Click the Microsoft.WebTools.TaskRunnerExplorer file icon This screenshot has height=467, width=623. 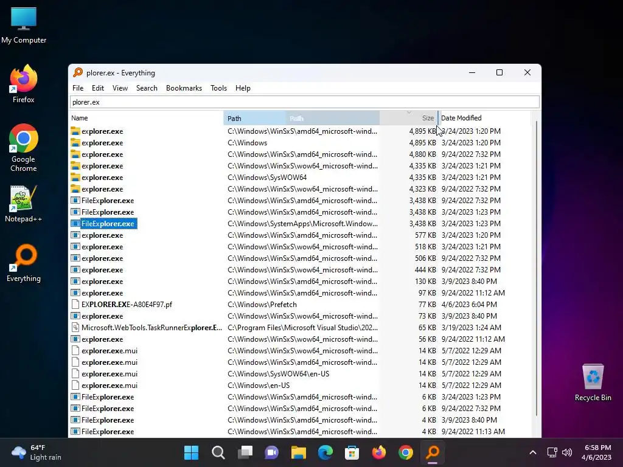[75, 328]
